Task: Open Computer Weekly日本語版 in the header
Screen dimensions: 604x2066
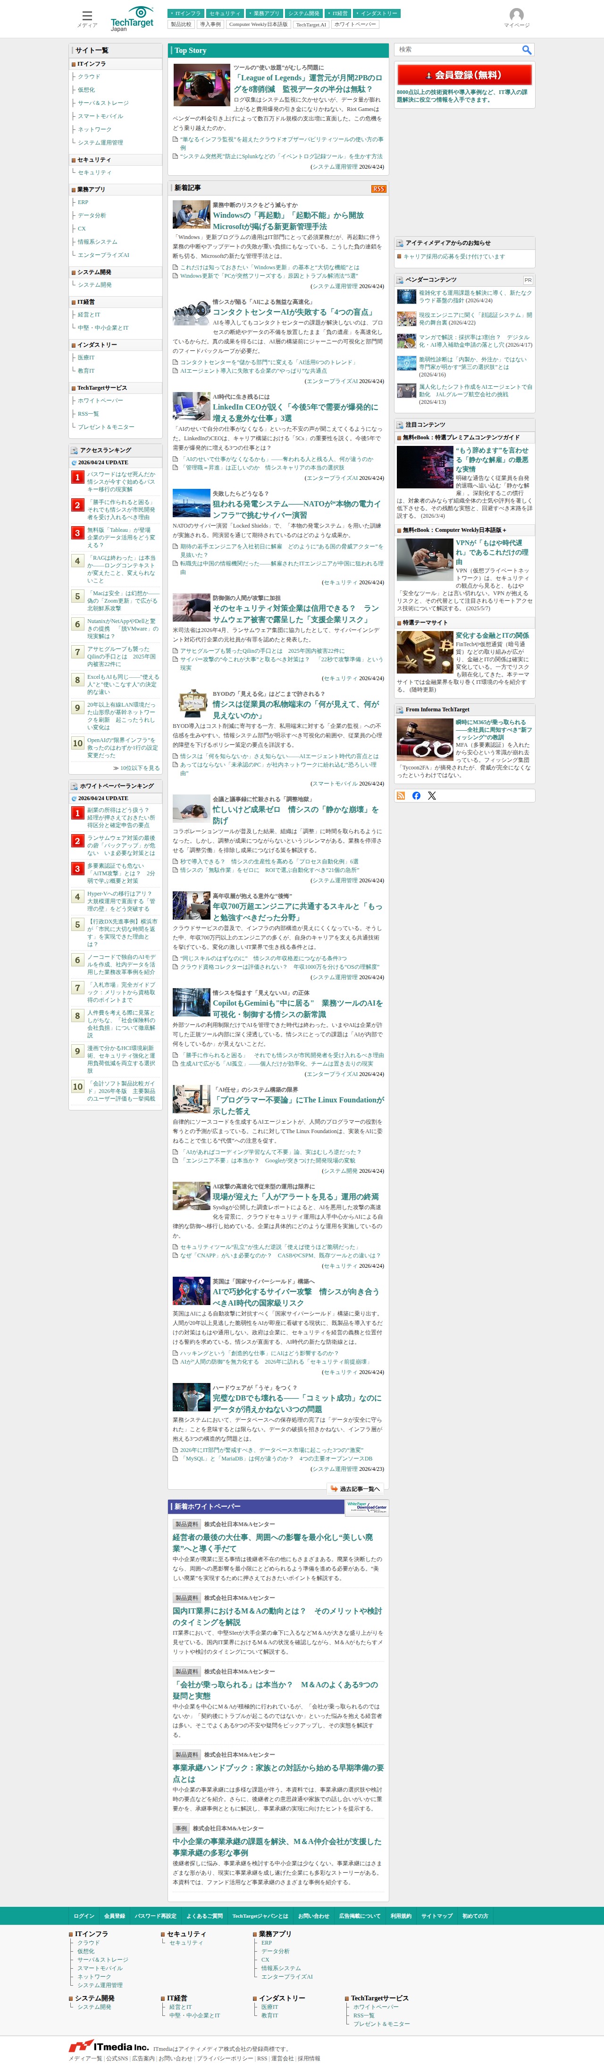Action: (258, 25)
